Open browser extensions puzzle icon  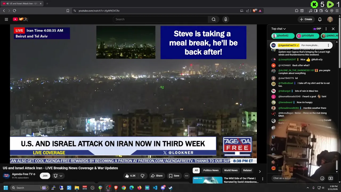click(x=297, y=11)
